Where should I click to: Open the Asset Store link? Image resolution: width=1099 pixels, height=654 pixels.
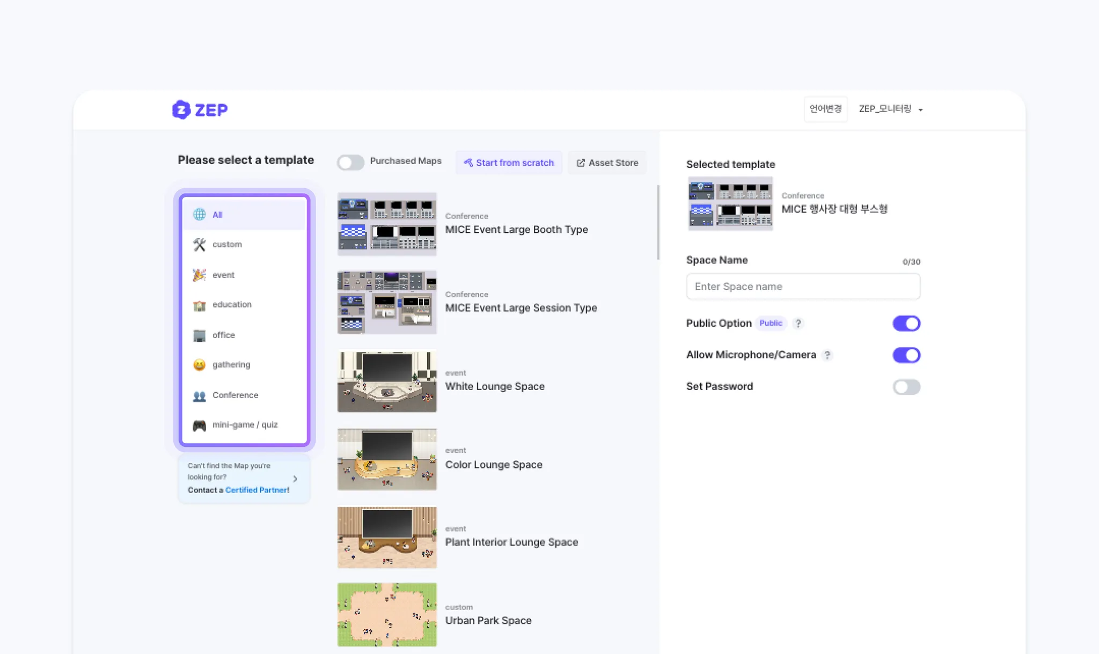pyautogui.click(x=607, y=163)
